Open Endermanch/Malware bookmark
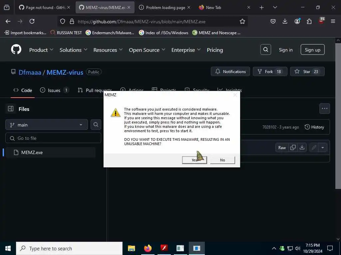The height and width of the screenshot is (255, 341). [110, 33]
